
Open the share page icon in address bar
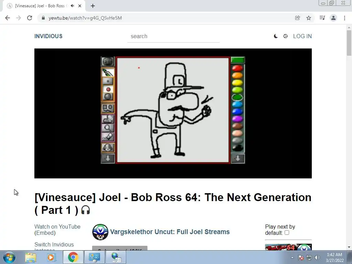coord(297,18)
